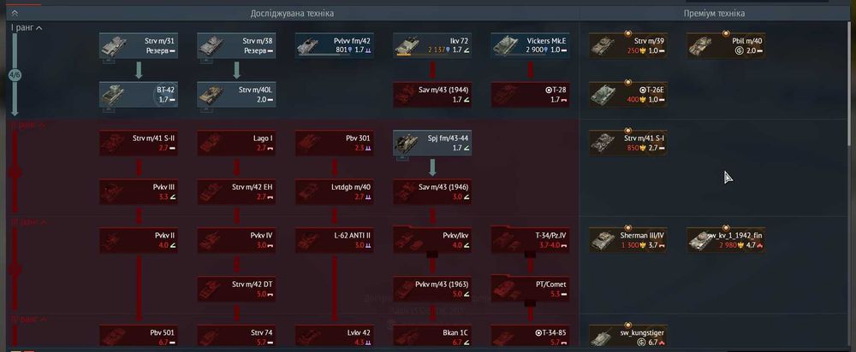Select the Strv 74 tank card
Screen dimensions: 856x352
click(x=236, y=337)
